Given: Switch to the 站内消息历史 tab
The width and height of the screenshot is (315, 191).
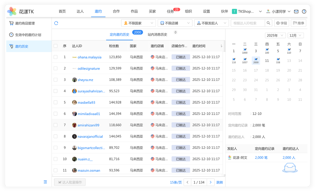Looking at the screenshot, I should click(x=157, y=35).
